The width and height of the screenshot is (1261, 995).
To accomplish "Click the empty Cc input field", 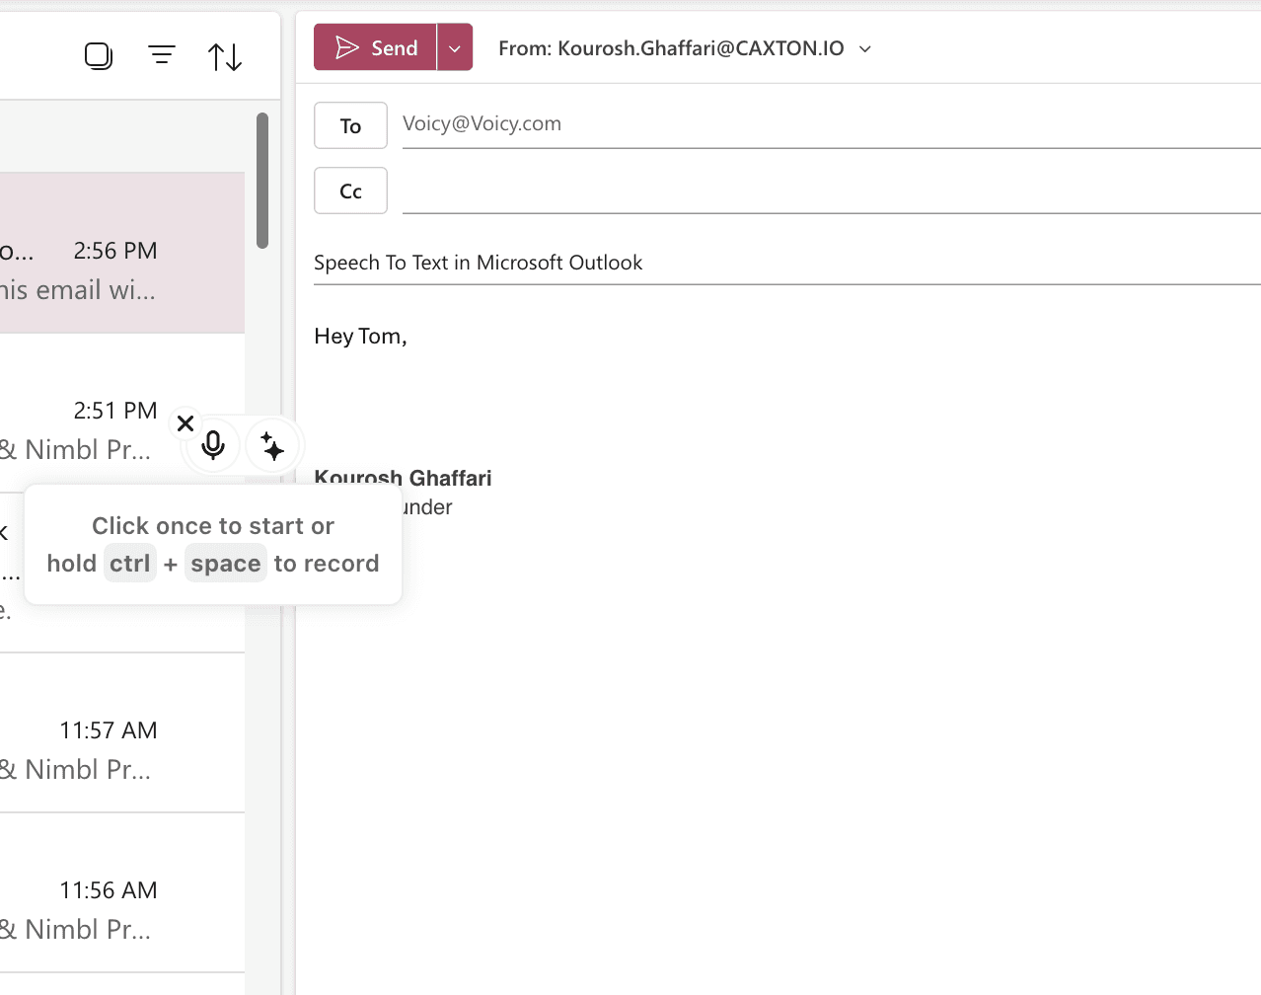I will point(831,191).
